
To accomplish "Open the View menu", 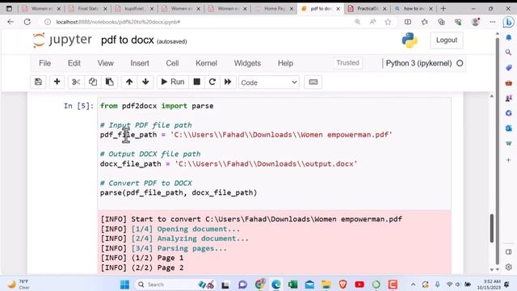I will (106, 63).
